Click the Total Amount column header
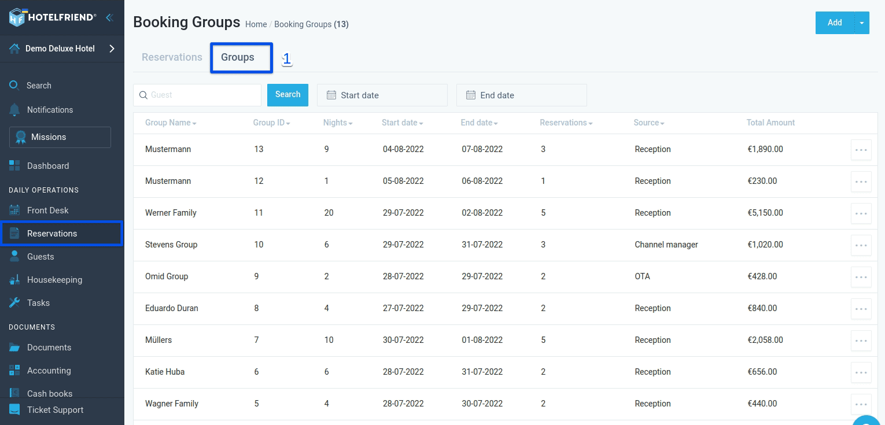The height and width of the screenshot is (425, 885). 770,123
